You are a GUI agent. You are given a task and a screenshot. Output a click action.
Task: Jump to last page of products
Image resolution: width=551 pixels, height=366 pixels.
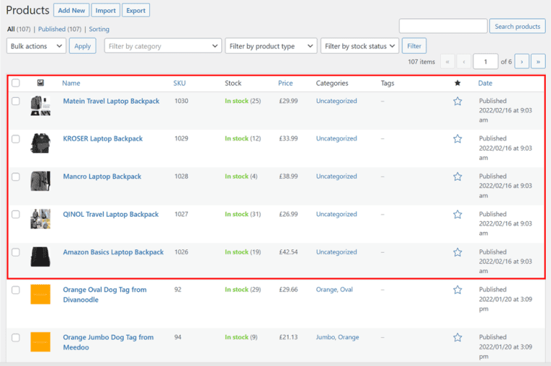click(x=538, y=62)
